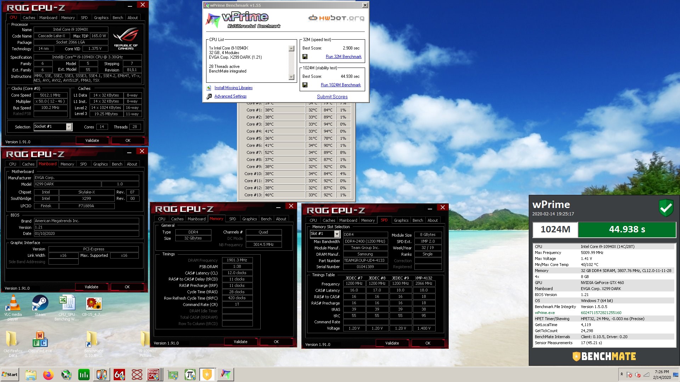680x382 pixels.
Task: Click OK in SPD CPU-Z window
Action: (428, 343)
